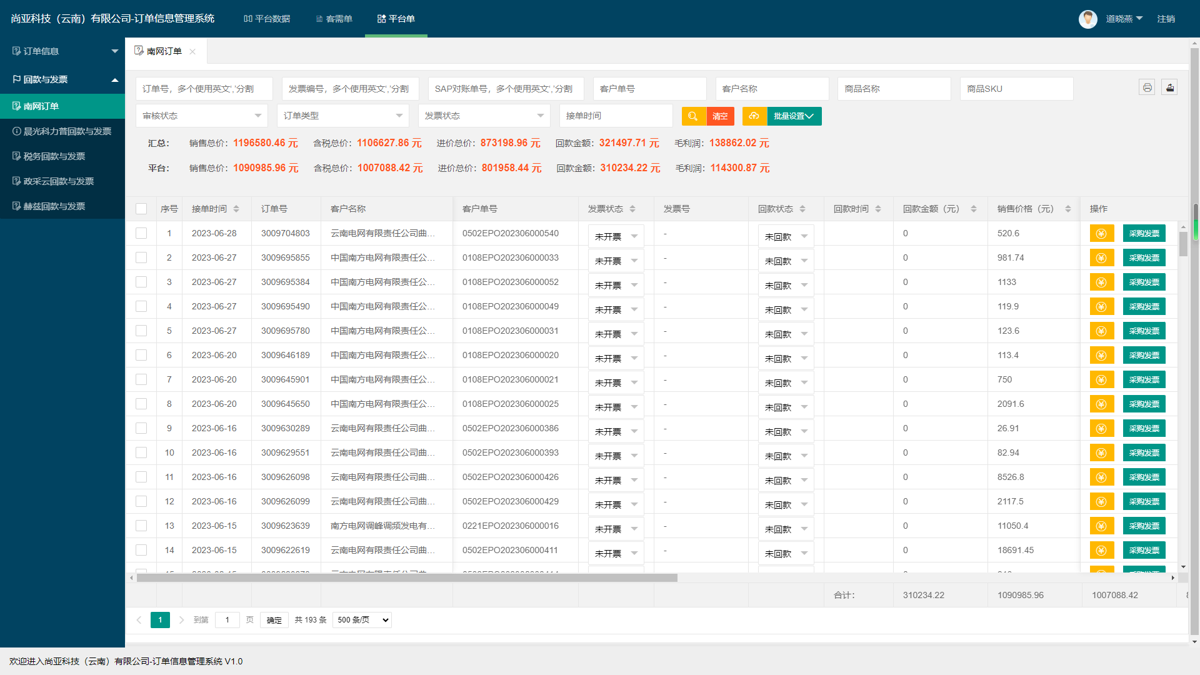Open 未回款 dropdown for order 3009704803
1200x675 pixels.
coord(786,236)
